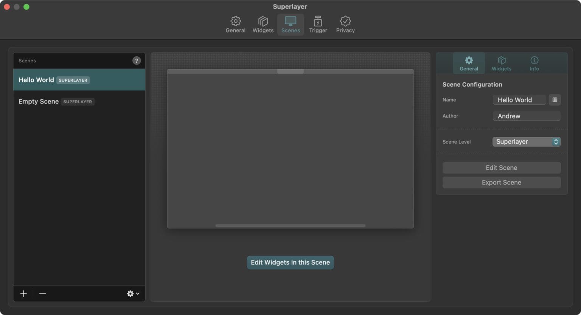Add a new scene with the plus icon
Screen dimensions: 581x315
(x=23, y=293)
